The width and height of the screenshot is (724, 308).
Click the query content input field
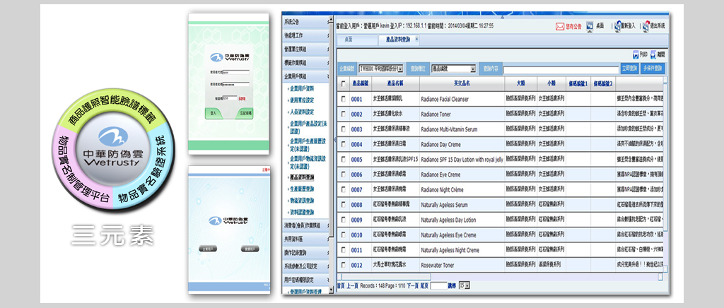click(561, 70)
